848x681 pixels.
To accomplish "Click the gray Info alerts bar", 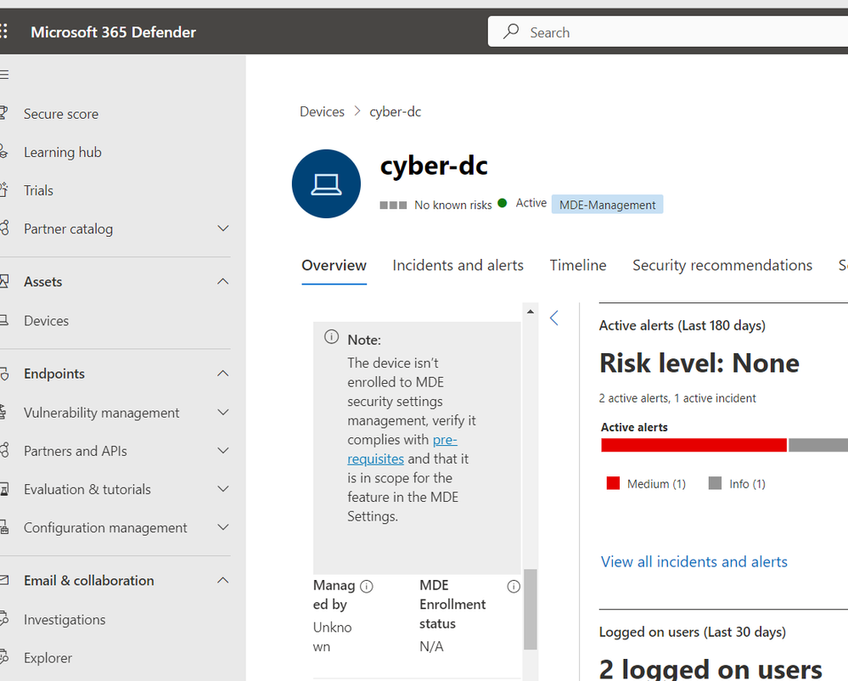I will [817, 445].
